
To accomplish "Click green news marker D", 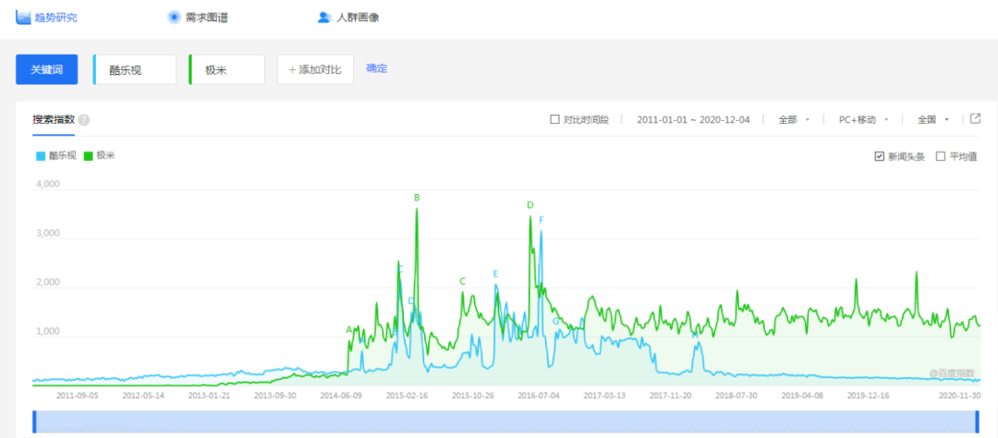I will tap(530, 205).
